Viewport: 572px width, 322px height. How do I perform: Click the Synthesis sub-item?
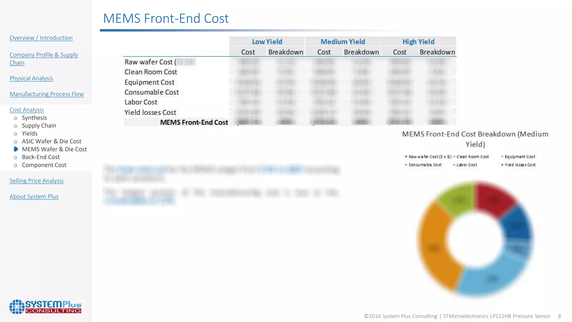pyautogui.click(x=34, y=118)
